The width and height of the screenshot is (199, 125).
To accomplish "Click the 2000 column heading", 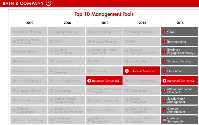I will [x=30, y=23].
